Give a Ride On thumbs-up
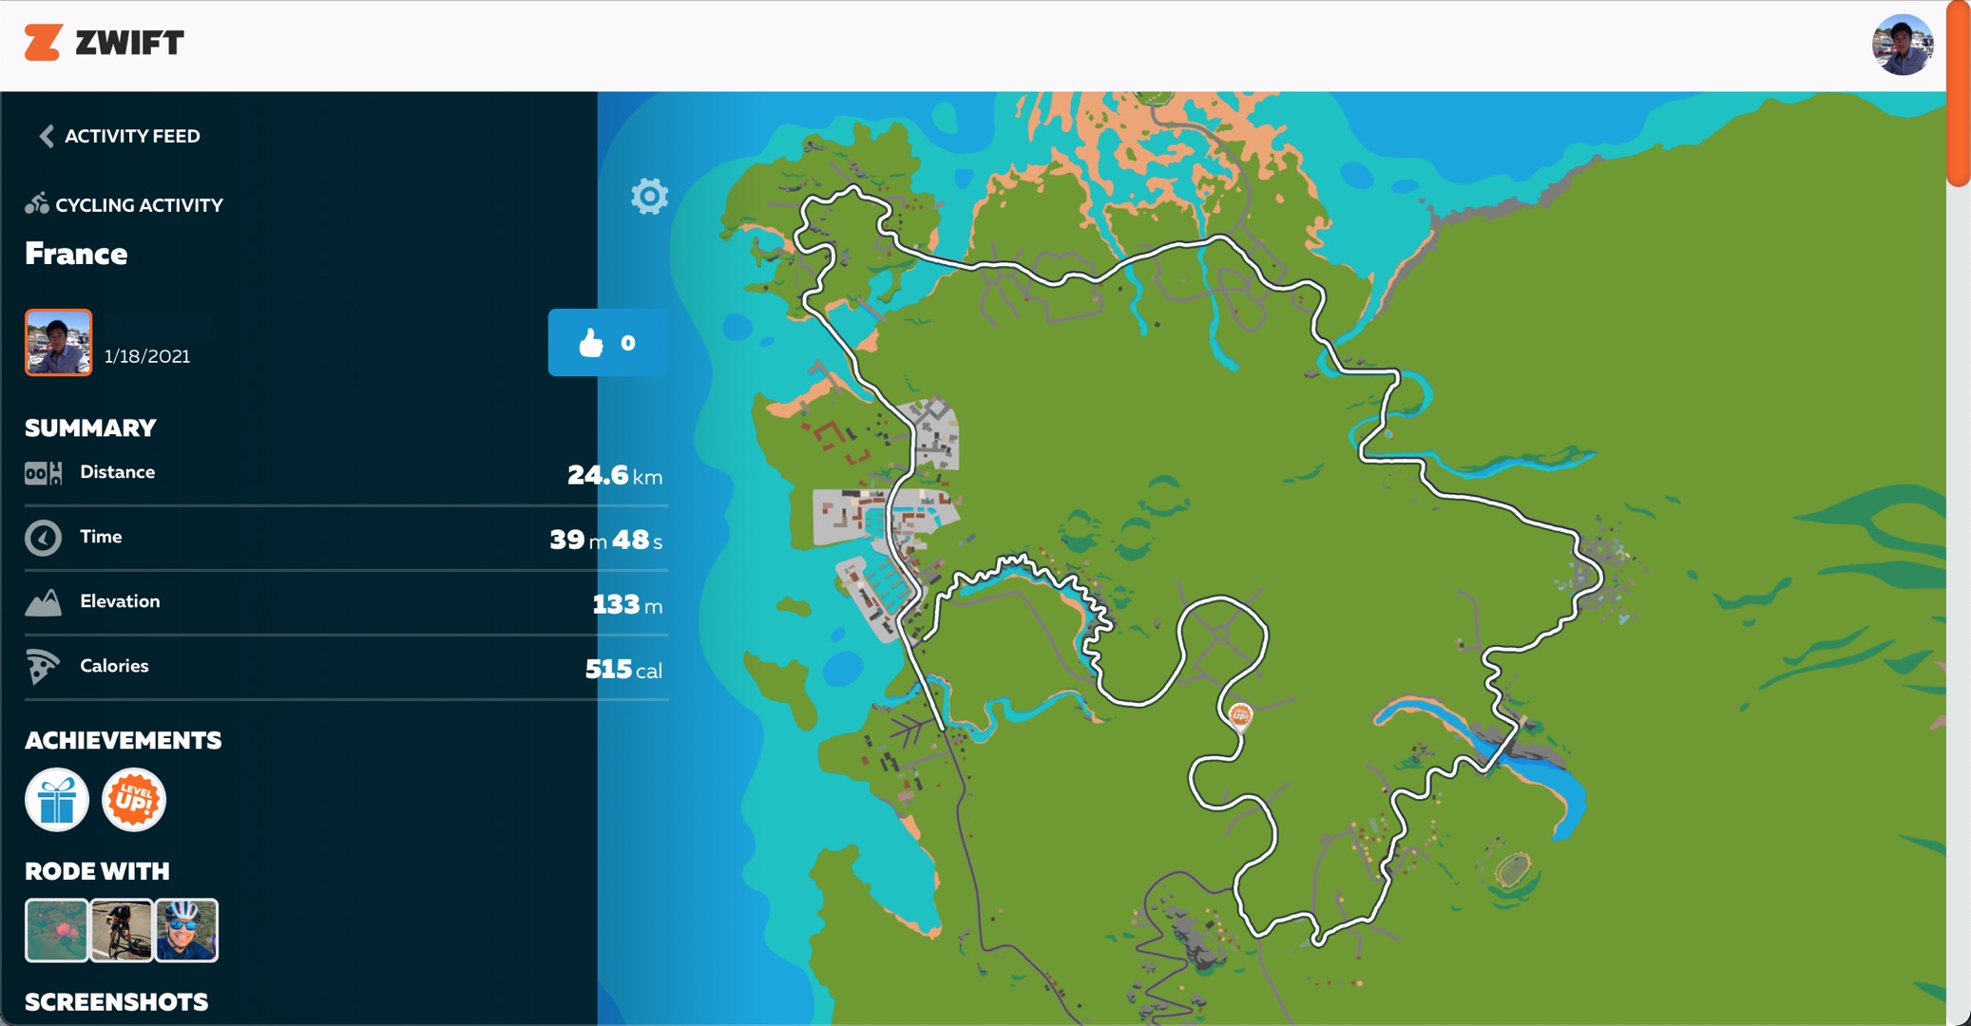Viewport: 1971px width, 1026px height. coord(607,342)
